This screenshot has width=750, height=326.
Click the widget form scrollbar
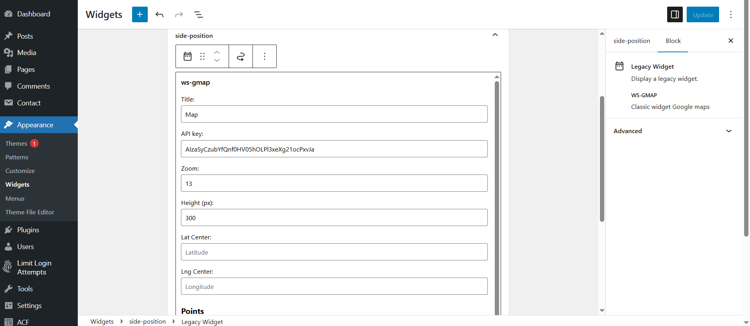click(x=497, y=195)
